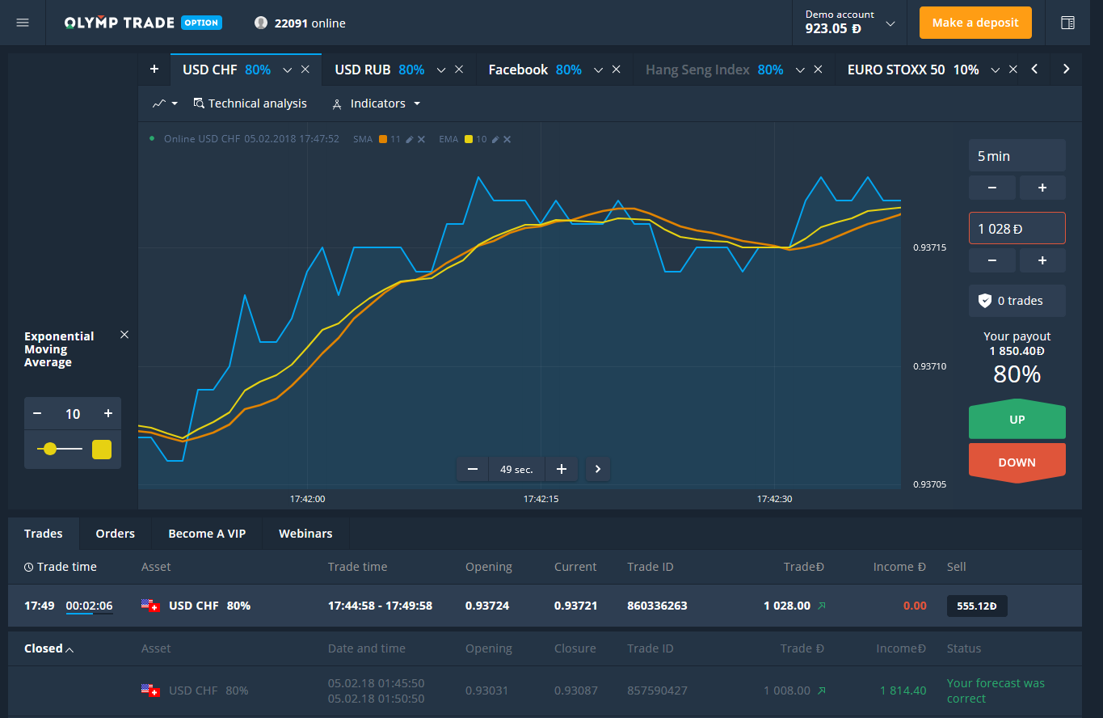Sort by Trade time column header
The height and width of the screenshot is (718, 1103).
pyautogui.click(x=61, y=567)
